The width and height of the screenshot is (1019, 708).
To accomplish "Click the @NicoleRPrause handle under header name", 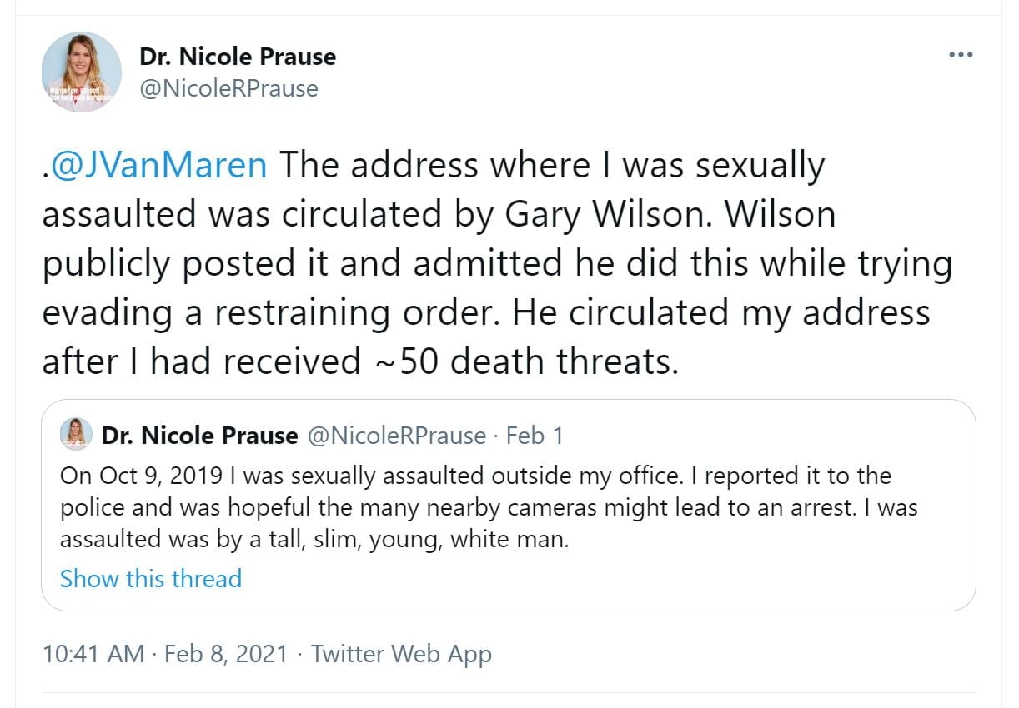I will pyautogui.click(x=228, y=88).
